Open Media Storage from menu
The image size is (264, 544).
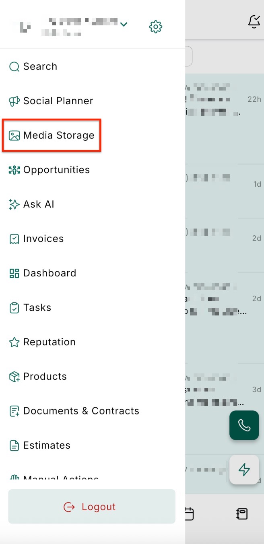click(x=58, y=136)
